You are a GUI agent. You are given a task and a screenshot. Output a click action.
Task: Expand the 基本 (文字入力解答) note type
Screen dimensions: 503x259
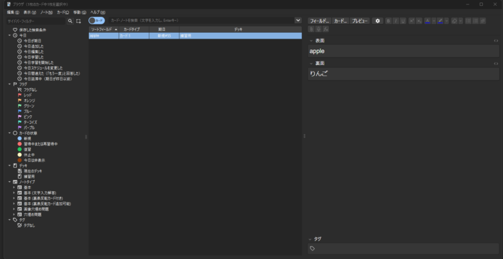[14, 193]
